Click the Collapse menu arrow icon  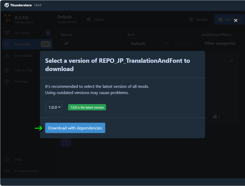(7, 171)
